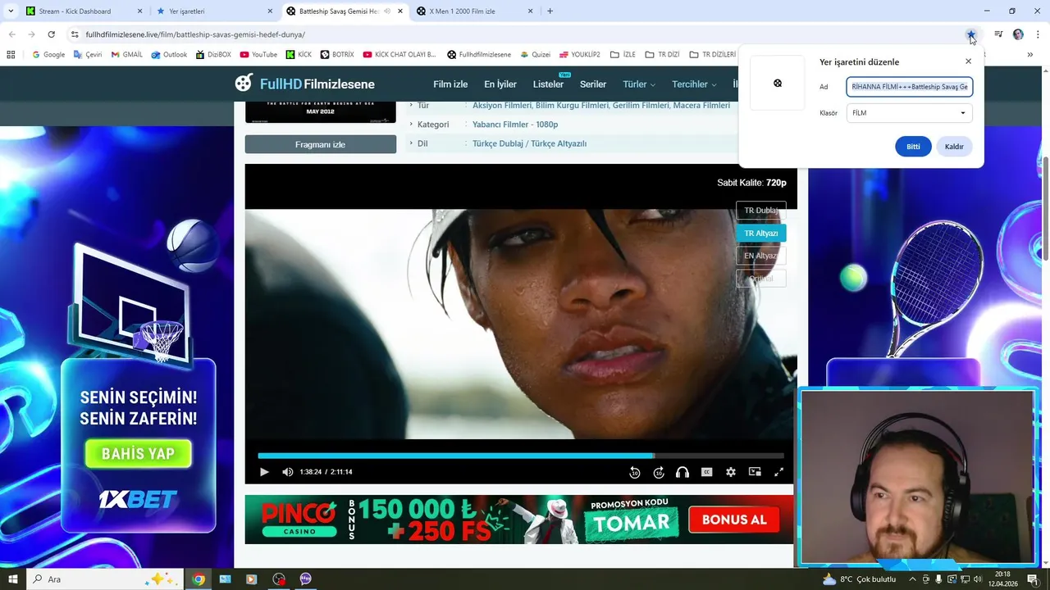1050x590 pixels.
Task: Open the Windows Start menu
Action: [x=12, y=579]
